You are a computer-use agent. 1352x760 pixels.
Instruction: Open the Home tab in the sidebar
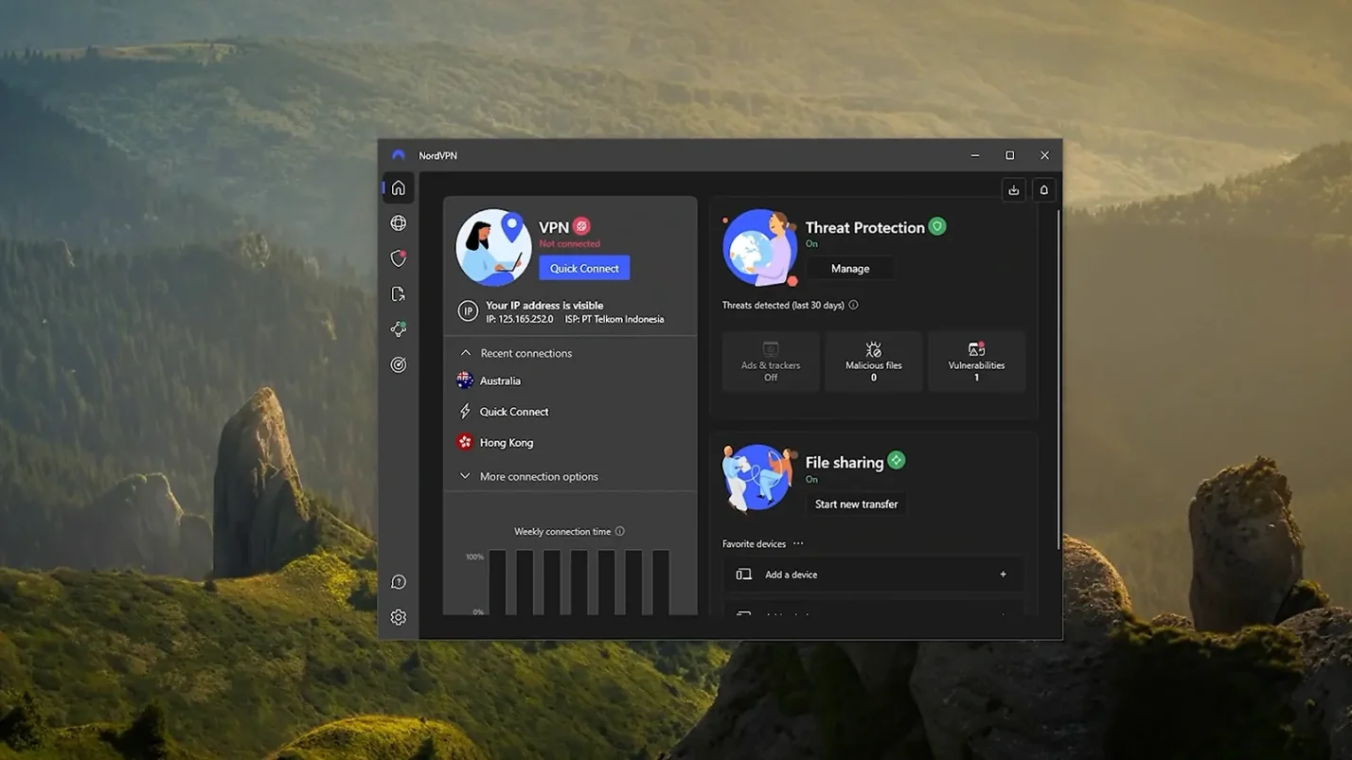(x=399, y=188)
